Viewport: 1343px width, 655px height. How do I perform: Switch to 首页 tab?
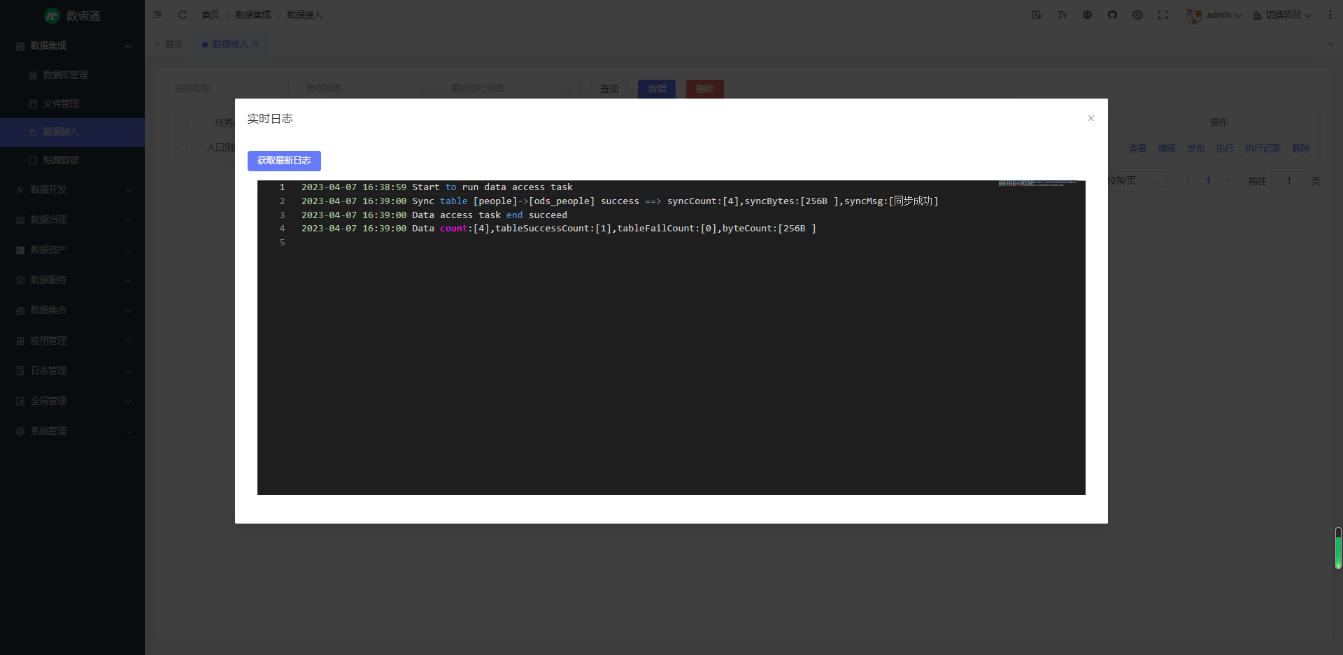coord(169,44)
